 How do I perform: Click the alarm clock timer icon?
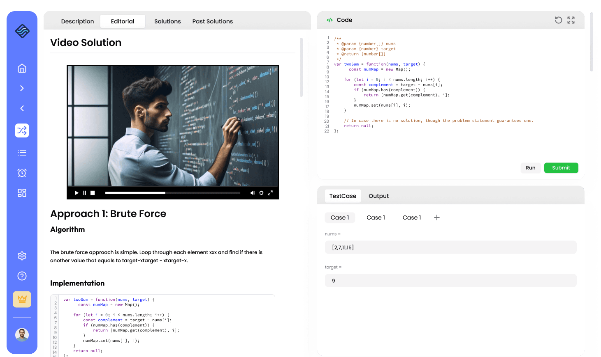tap(22, 173)
